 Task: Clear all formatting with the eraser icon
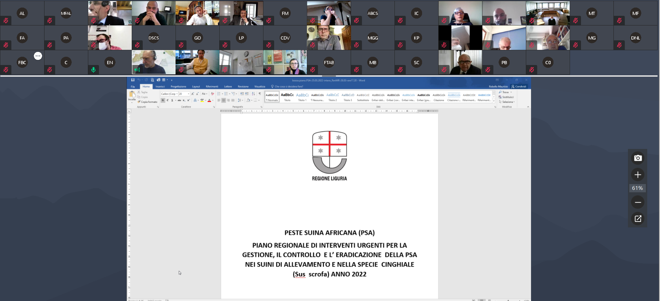point(212,94)
